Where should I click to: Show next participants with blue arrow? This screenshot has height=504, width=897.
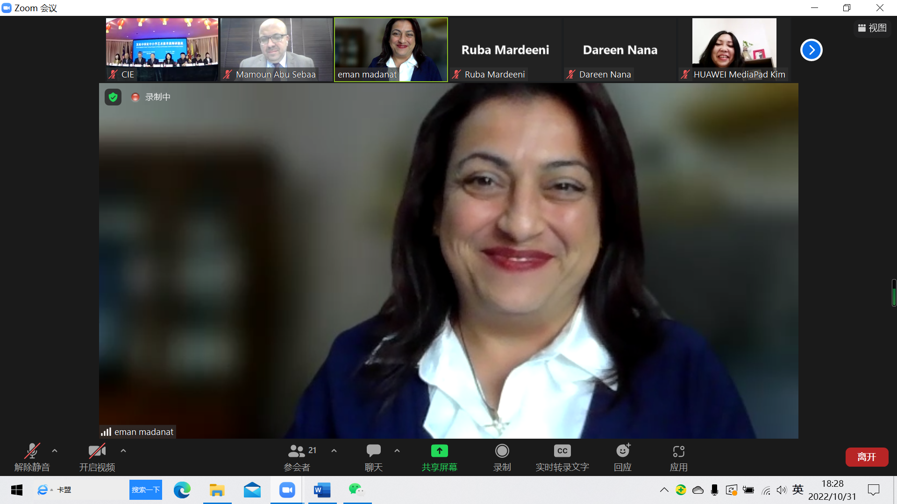pos(812,50)
